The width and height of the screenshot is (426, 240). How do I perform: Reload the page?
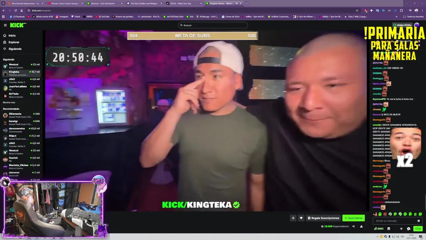(x=16, y=10)
